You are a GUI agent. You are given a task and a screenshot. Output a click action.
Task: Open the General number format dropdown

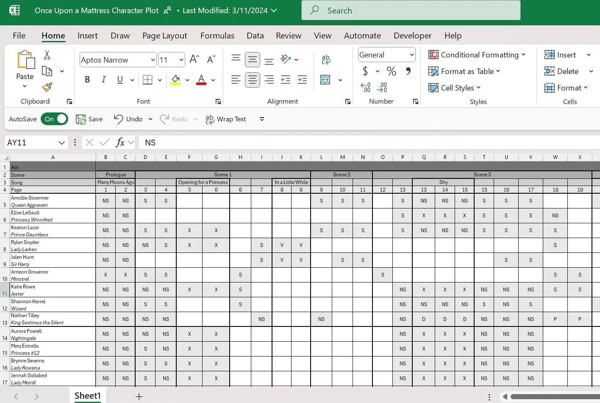(412, 55)
